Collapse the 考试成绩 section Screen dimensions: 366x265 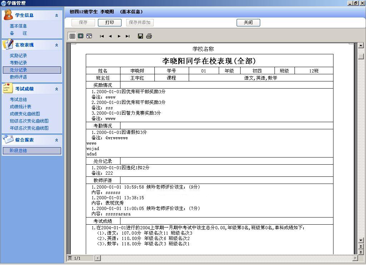pyautogui.click(x=56, y=89)
